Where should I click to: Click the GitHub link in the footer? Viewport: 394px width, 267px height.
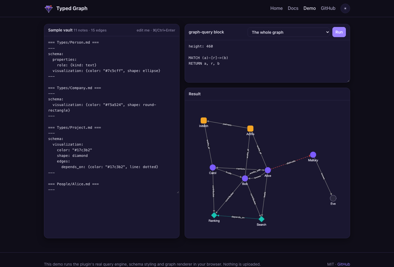(344, 264)
